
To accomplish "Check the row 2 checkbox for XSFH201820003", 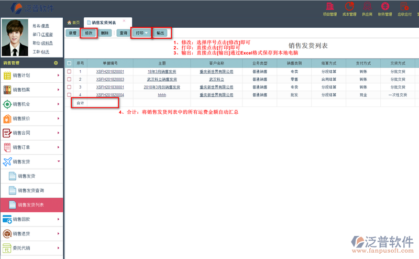I will pos(69,79).
